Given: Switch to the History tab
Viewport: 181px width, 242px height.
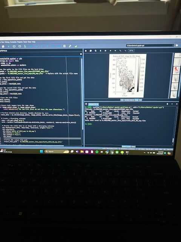Looking at the screenshot, I should coord(133,146).
